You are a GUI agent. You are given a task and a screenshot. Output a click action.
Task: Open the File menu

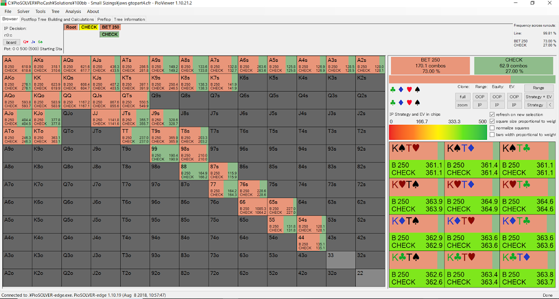(8, 11)
